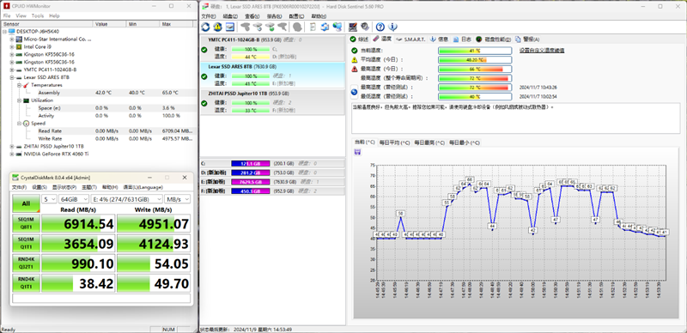Click the current temperature 41 °C bar
This screenshot has height=333, width=687.
tap(475, 51)
